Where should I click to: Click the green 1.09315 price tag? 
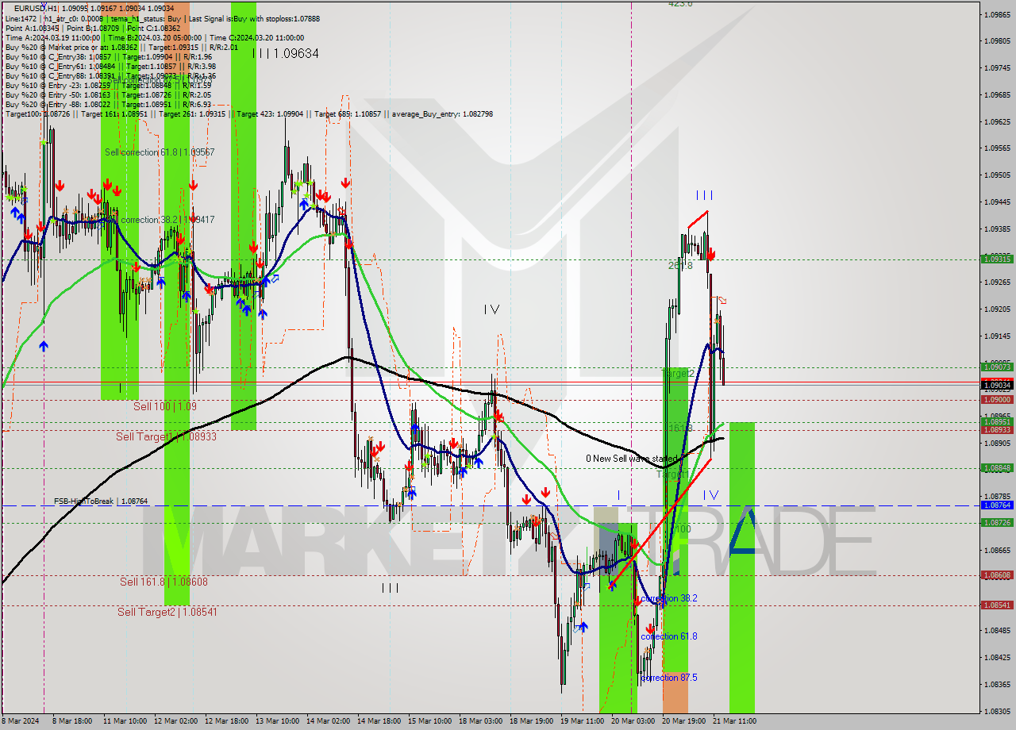(997, 259)
